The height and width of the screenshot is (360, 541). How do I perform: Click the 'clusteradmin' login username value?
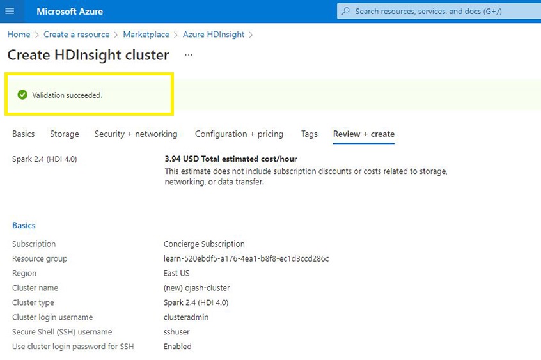click(186, 317)
